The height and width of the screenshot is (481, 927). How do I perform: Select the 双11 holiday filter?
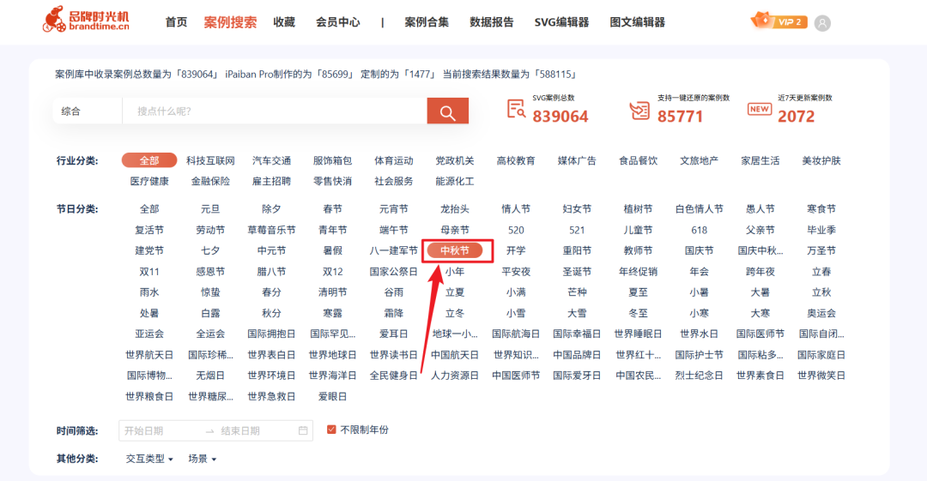click(149, 272)
